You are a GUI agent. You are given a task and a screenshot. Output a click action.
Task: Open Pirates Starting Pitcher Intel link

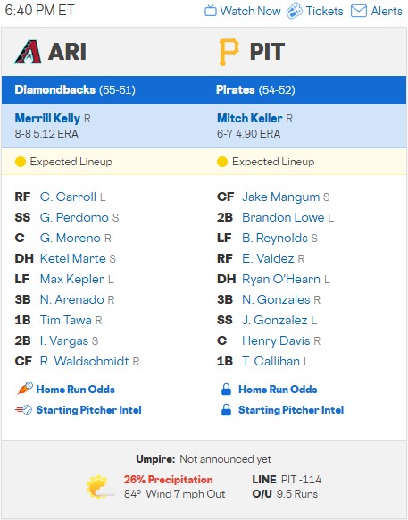291,410
